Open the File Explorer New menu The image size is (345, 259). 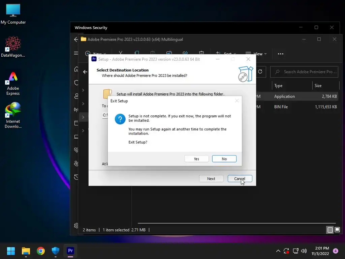[96, 54]
